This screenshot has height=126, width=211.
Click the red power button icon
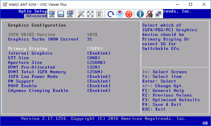coord(129,14)
